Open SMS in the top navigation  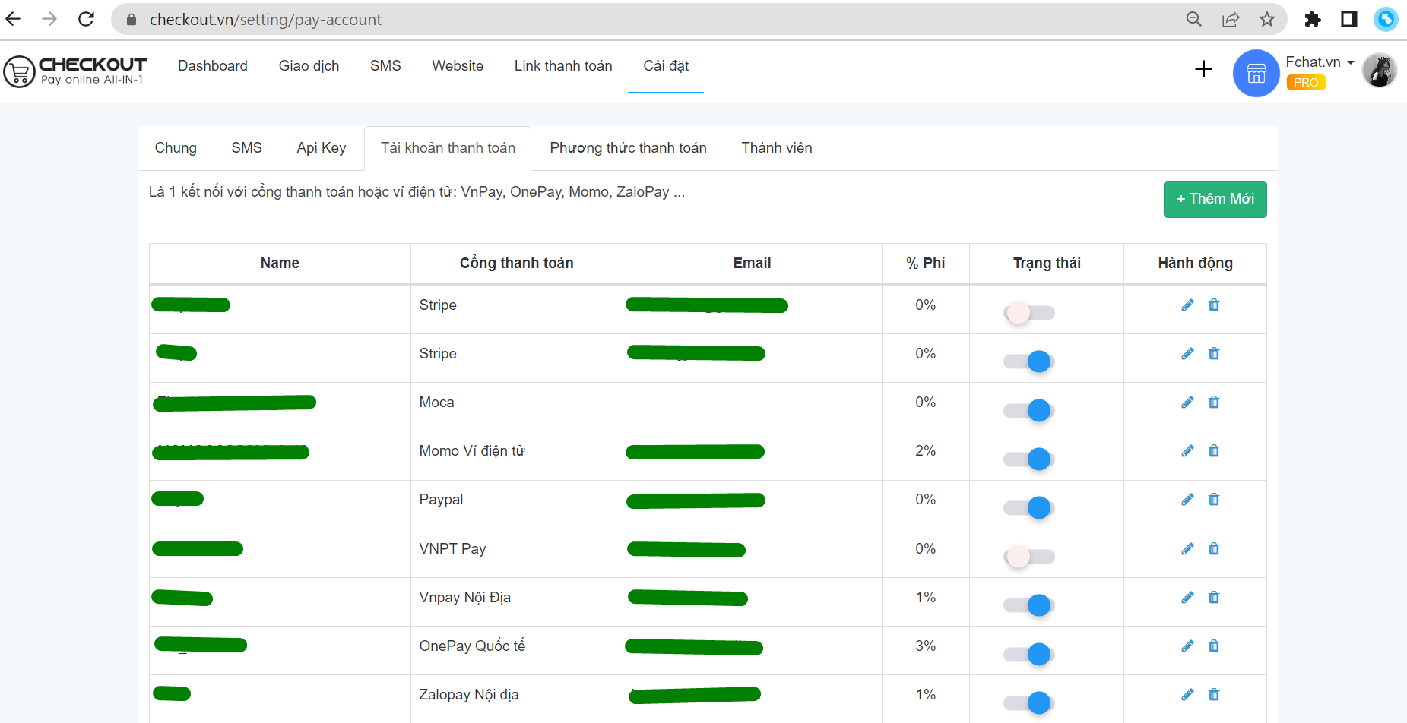click(x=385, y=66)
